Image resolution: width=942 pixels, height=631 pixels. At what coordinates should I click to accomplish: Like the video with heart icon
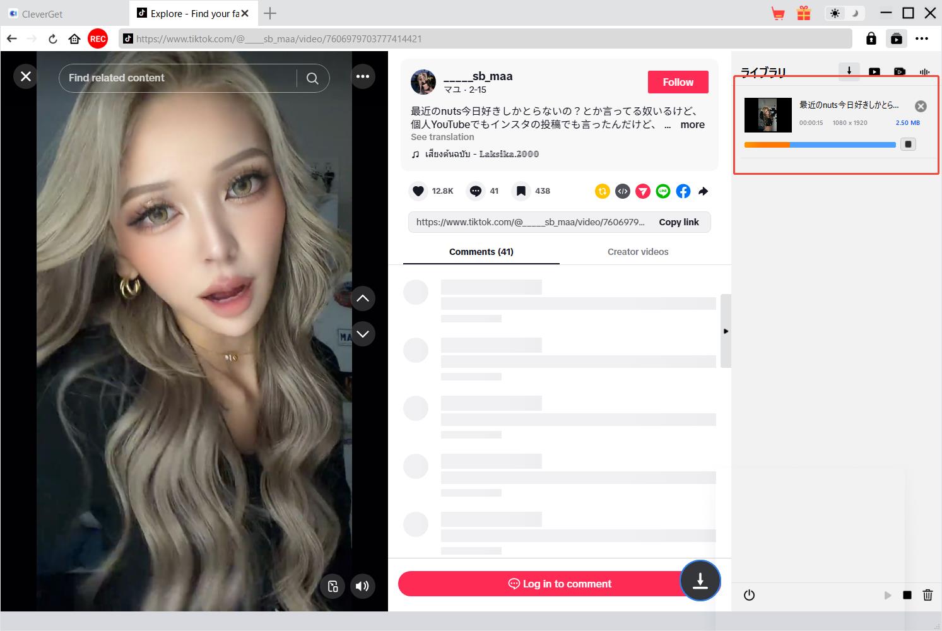click(418, 191)
